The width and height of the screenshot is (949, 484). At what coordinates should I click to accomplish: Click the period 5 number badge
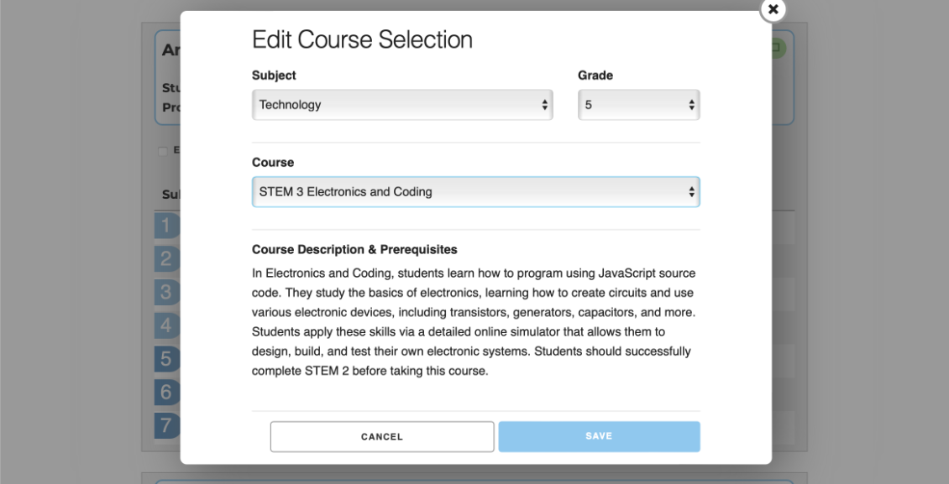[168, 360]
